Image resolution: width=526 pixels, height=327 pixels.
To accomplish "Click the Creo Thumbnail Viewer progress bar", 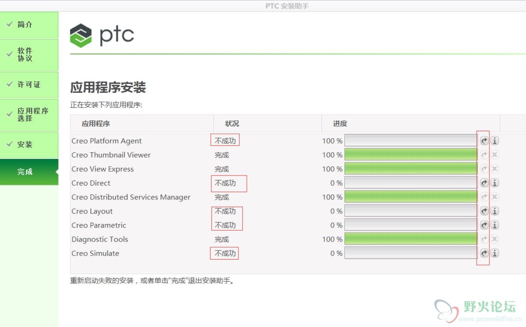I will point(411,155).
